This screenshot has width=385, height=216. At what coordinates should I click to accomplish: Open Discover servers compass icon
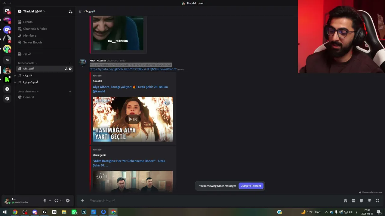pyautogui.click(x=7, y=98)
